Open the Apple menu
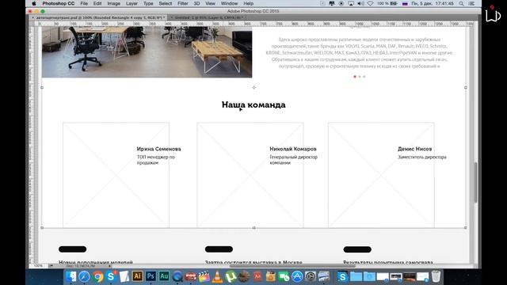507x285 pixels. [34, 3]
